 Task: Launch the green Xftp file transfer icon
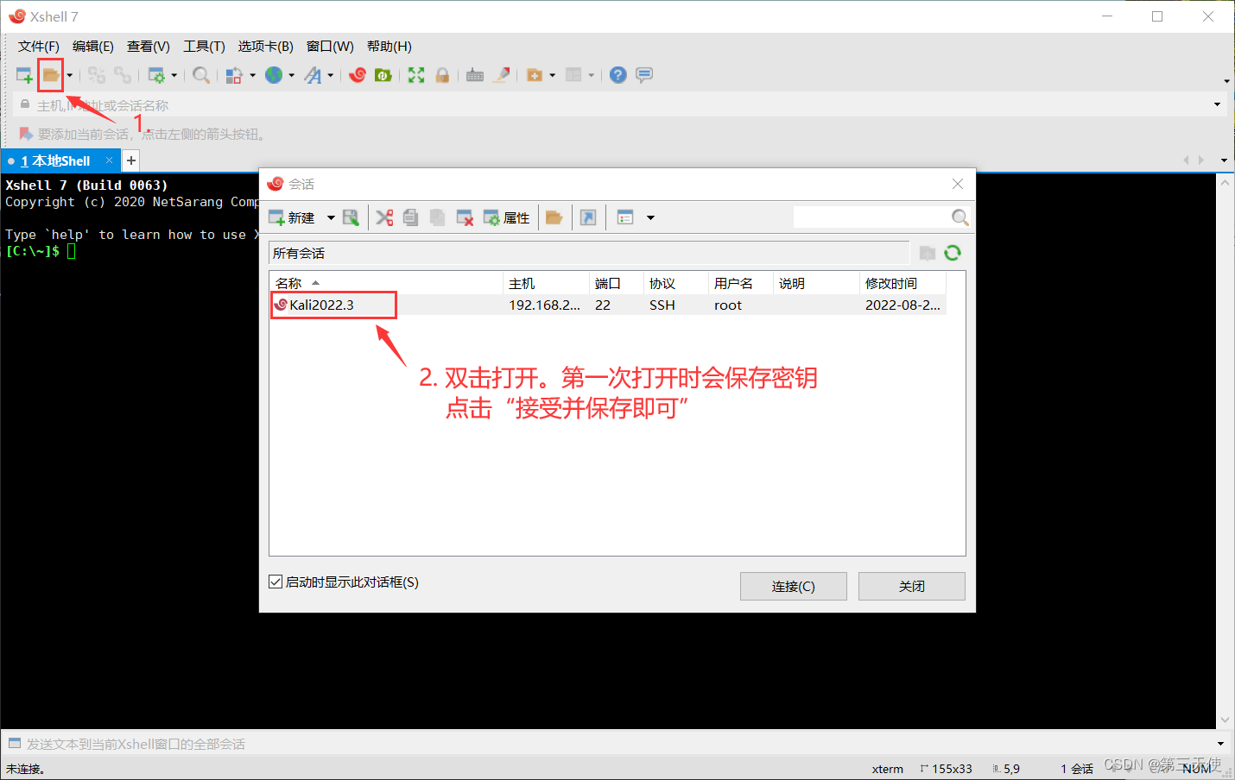(x=382, y=75)
